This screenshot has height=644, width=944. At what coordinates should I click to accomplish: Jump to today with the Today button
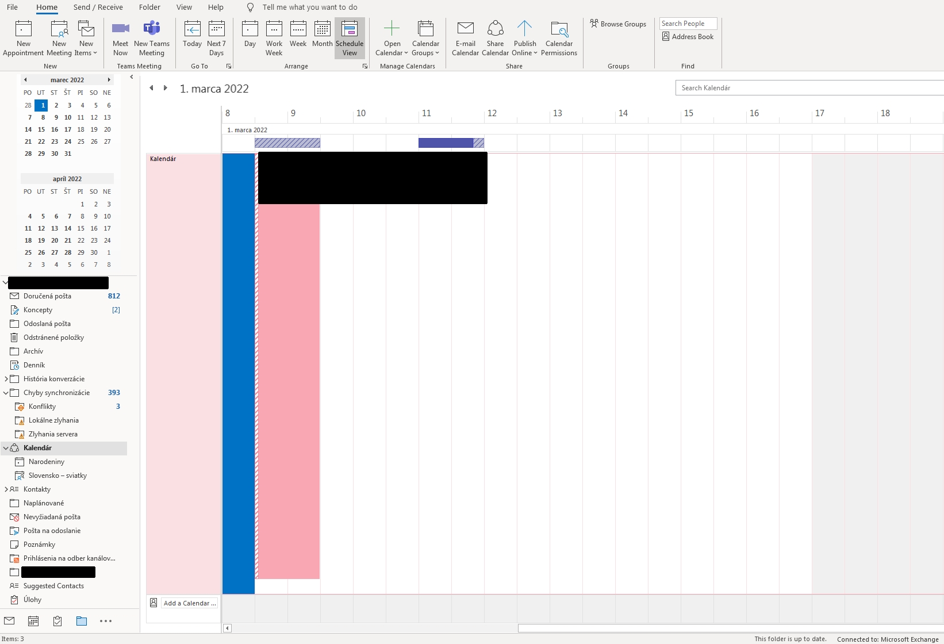(x=192, y=37)
